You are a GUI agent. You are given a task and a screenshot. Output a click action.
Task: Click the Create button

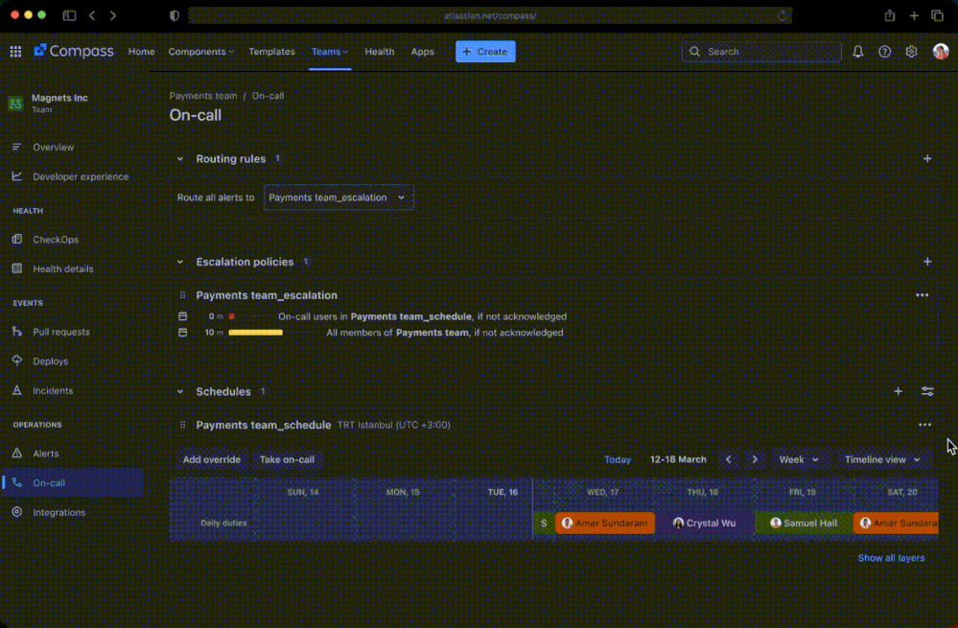pos(486,52)
